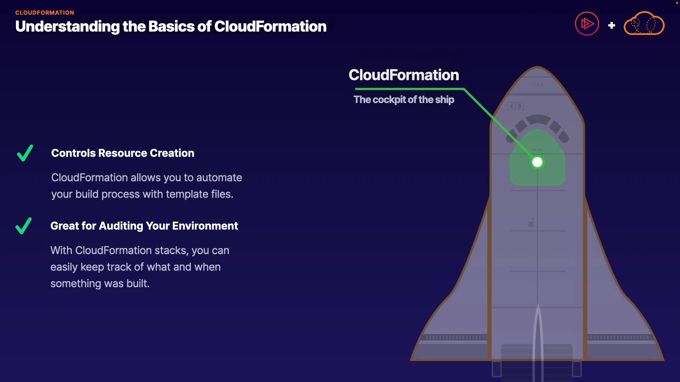Image resolution: width=680 pixels, height=382 pixels.
Task: Click the Great for Auditing Your Environment heading
Action: pos(144,226)
